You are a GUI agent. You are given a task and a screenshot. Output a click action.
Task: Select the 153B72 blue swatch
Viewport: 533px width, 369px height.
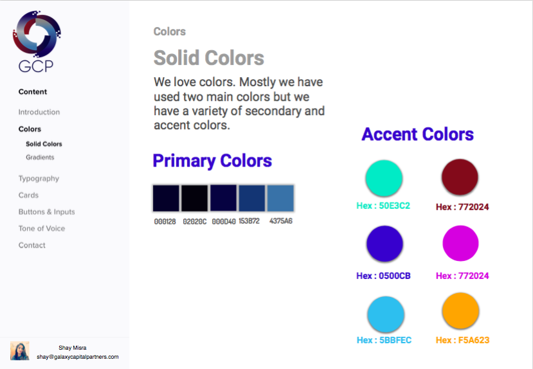tap(252, 198)
